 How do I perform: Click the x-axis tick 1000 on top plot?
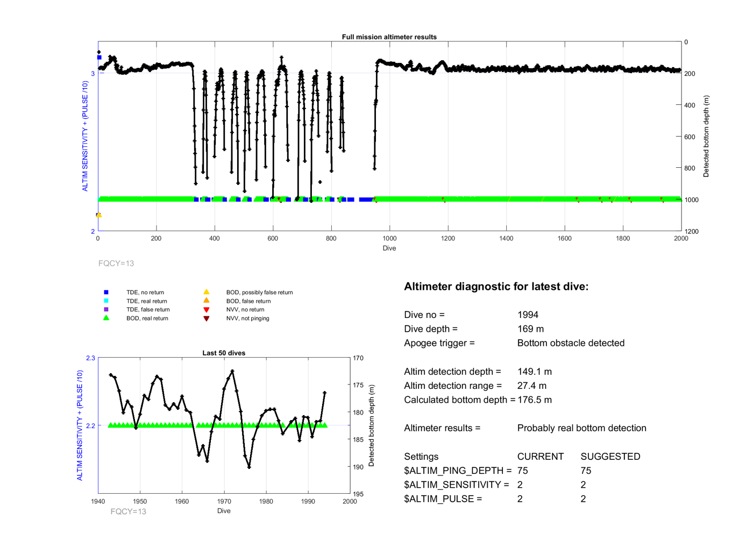click(389, 238)
